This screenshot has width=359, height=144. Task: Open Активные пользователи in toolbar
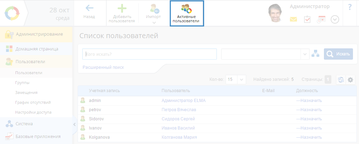(x=187, y=13)
